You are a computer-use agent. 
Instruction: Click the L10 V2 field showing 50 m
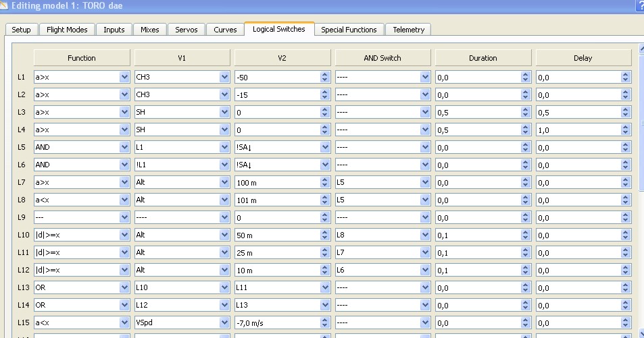(x=276, y=235)
